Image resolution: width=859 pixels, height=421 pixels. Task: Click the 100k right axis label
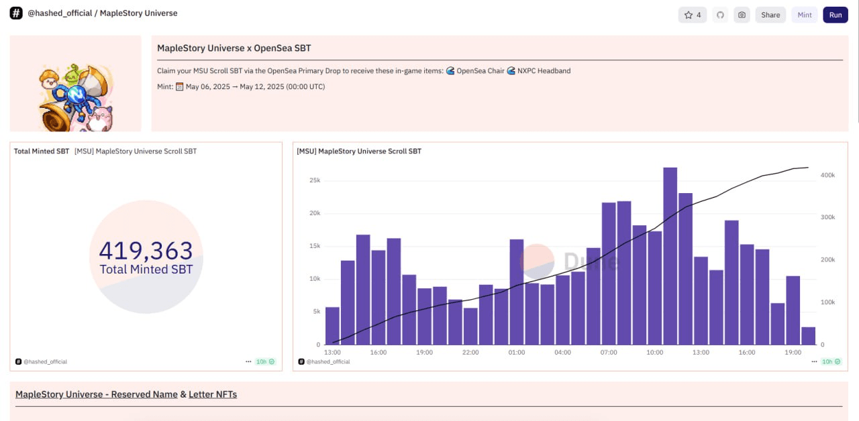tap(828, 302)
